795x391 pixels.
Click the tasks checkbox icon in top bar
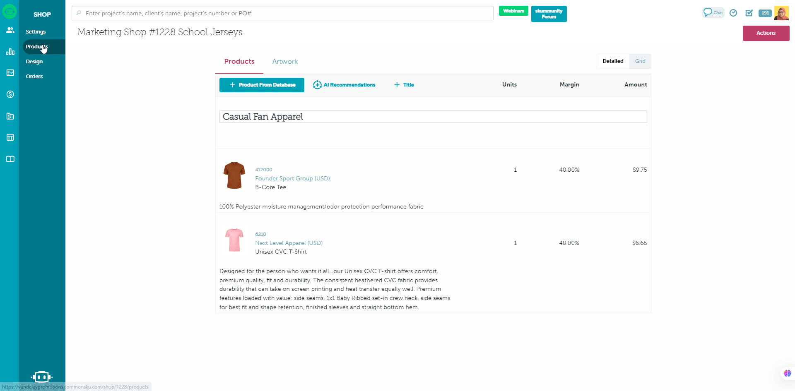pyautogui.click(x=749, y=13)
